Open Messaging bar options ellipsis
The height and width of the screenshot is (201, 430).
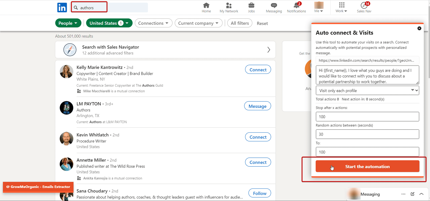point(403,194)
